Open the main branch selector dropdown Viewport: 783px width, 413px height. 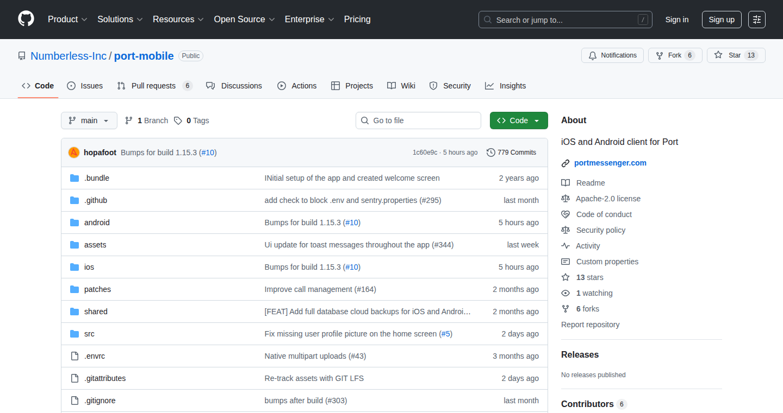pyautogui.click(x=89, y=120)
